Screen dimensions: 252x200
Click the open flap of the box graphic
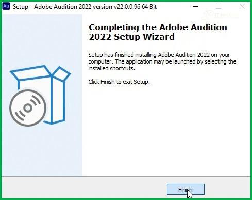[x=61, y=73]
